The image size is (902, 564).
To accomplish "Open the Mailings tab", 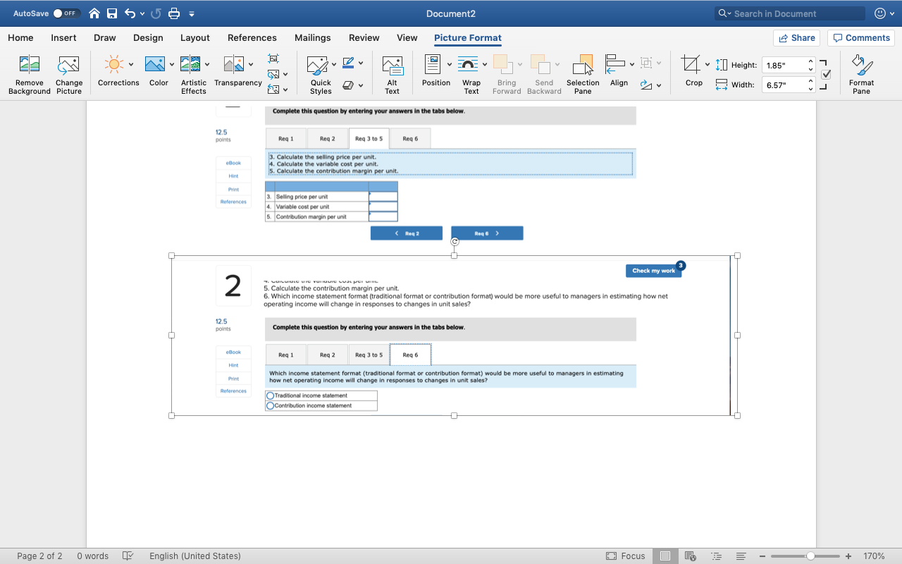I will (313, 38).
